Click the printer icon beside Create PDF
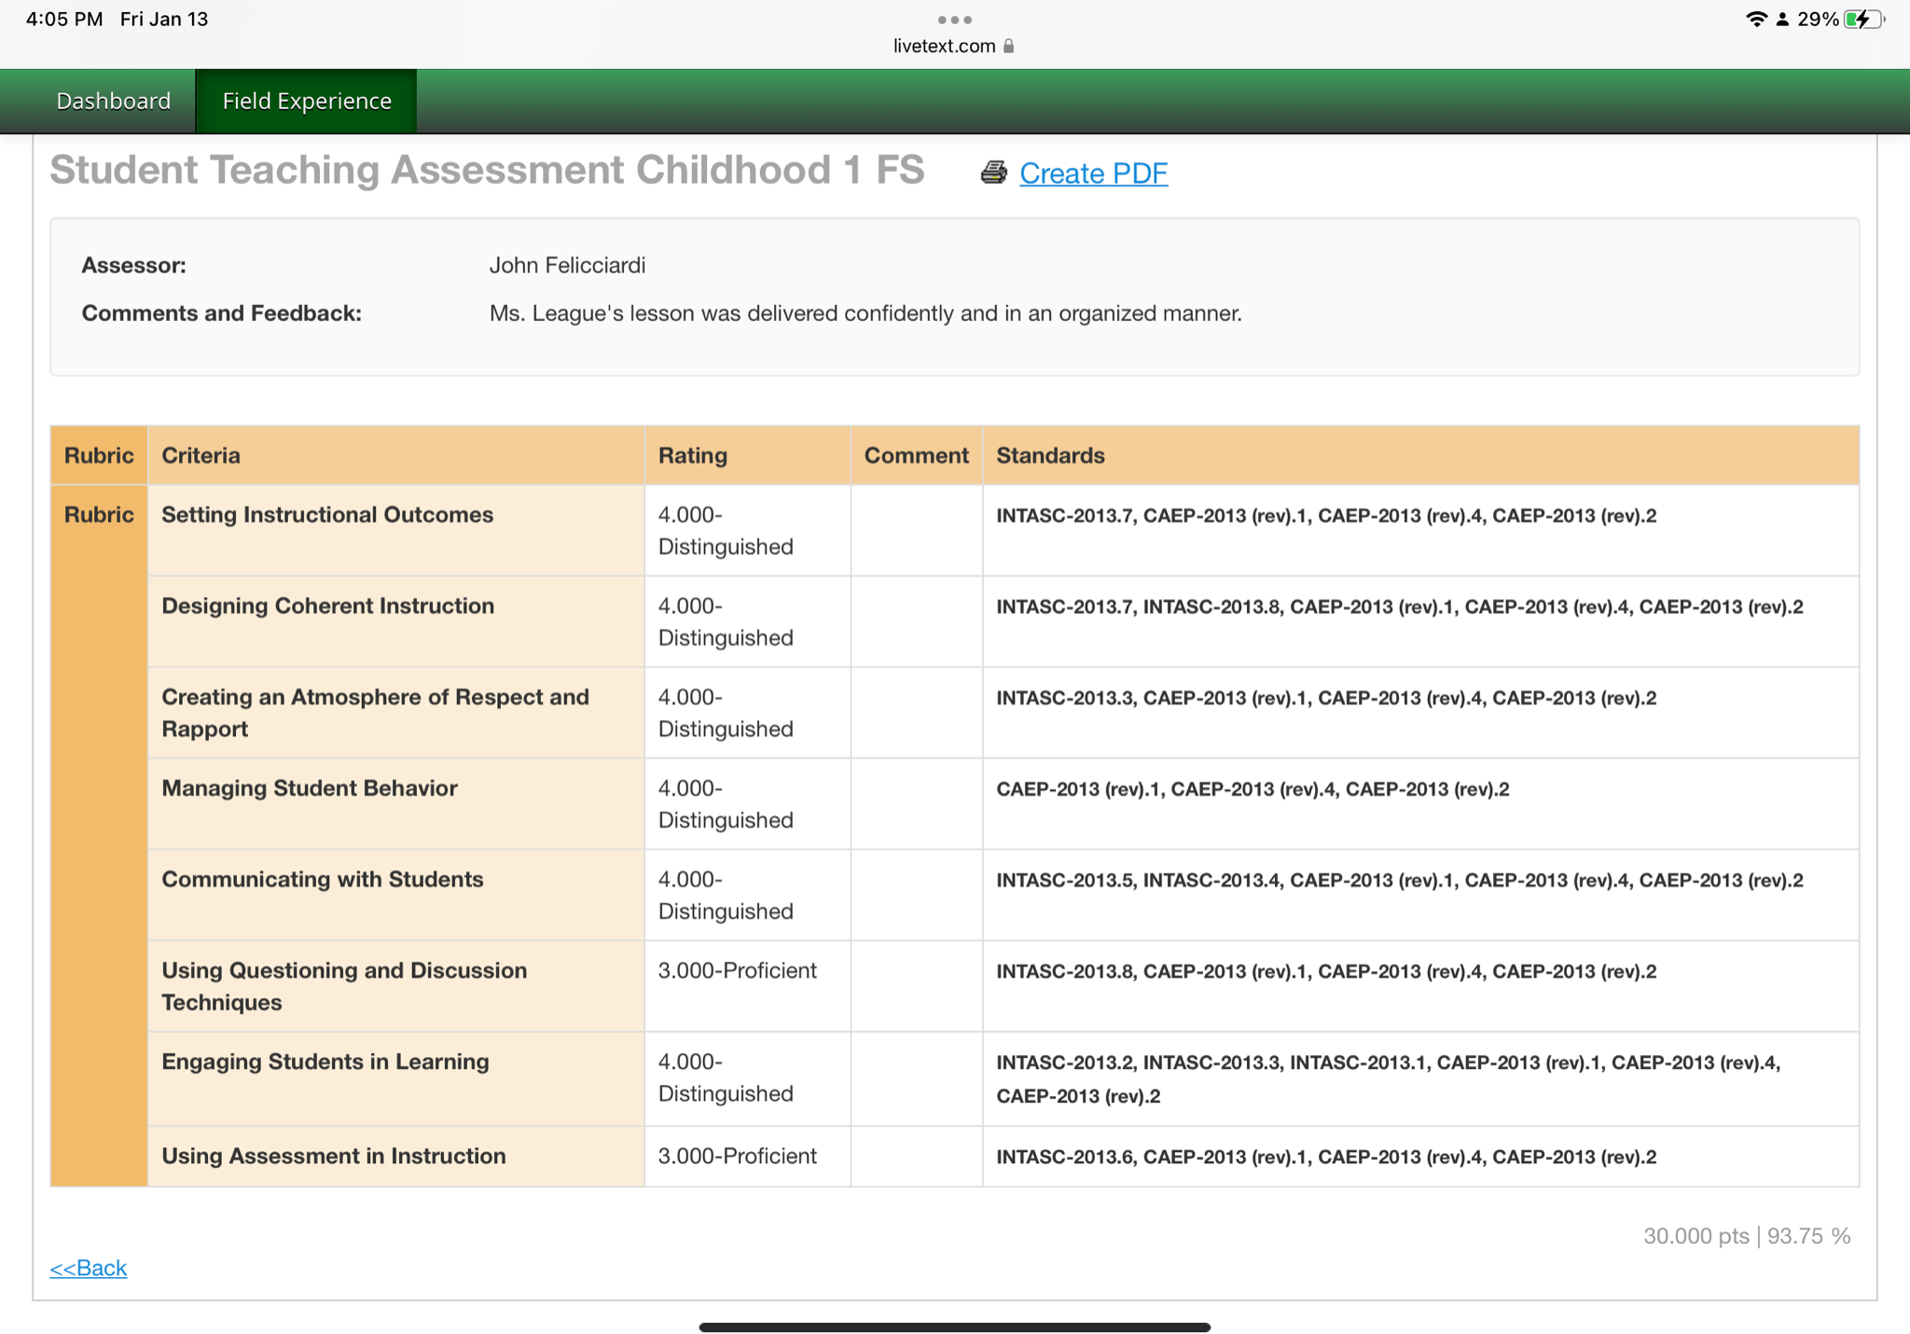This screenshot has height=1334, width=1910. [993, 173]
